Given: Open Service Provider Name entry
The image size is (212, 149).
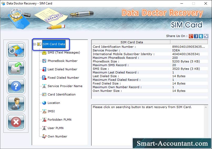Looking at the screenshot, I should (65, 86).
